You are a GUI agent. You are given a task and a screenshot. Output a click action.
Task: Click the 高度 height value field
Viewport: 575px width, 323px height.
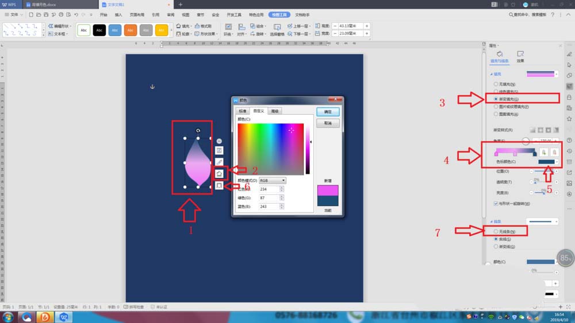click(x=350, y=26)
